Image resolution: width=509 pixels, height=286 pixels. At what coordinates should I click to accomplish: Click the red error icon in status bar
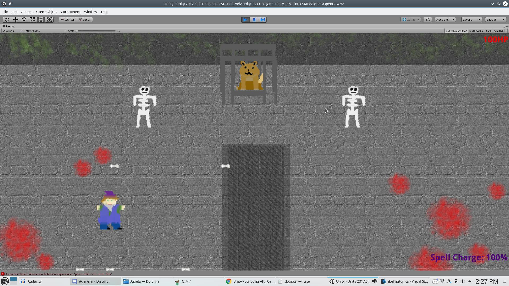pos(3,274)
